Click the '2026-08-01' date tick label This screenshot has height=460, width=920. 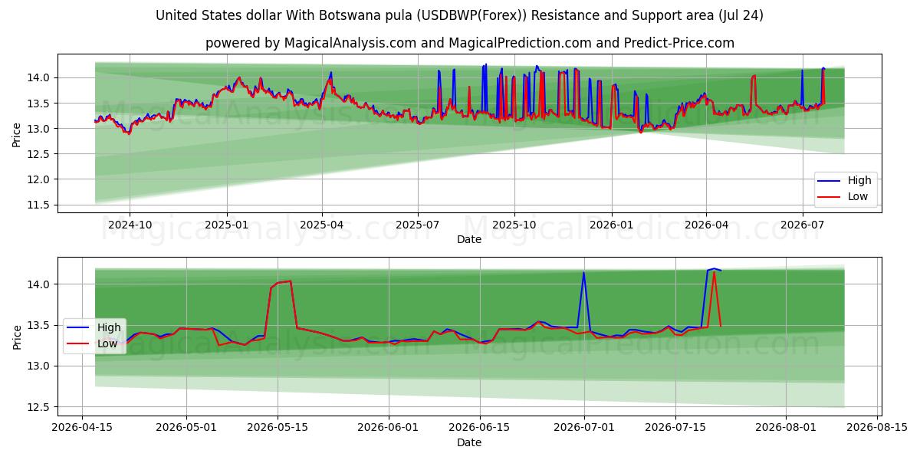786,427
